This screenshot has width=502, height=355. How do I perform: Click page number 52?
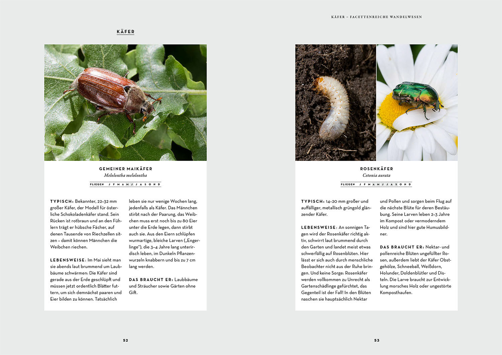125,340
